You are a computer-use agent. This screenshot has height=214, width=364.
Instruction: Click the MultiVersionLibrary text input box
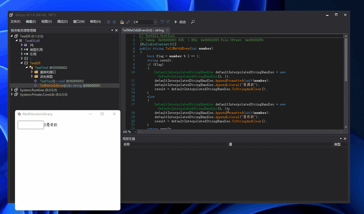(x=30, y=125)
